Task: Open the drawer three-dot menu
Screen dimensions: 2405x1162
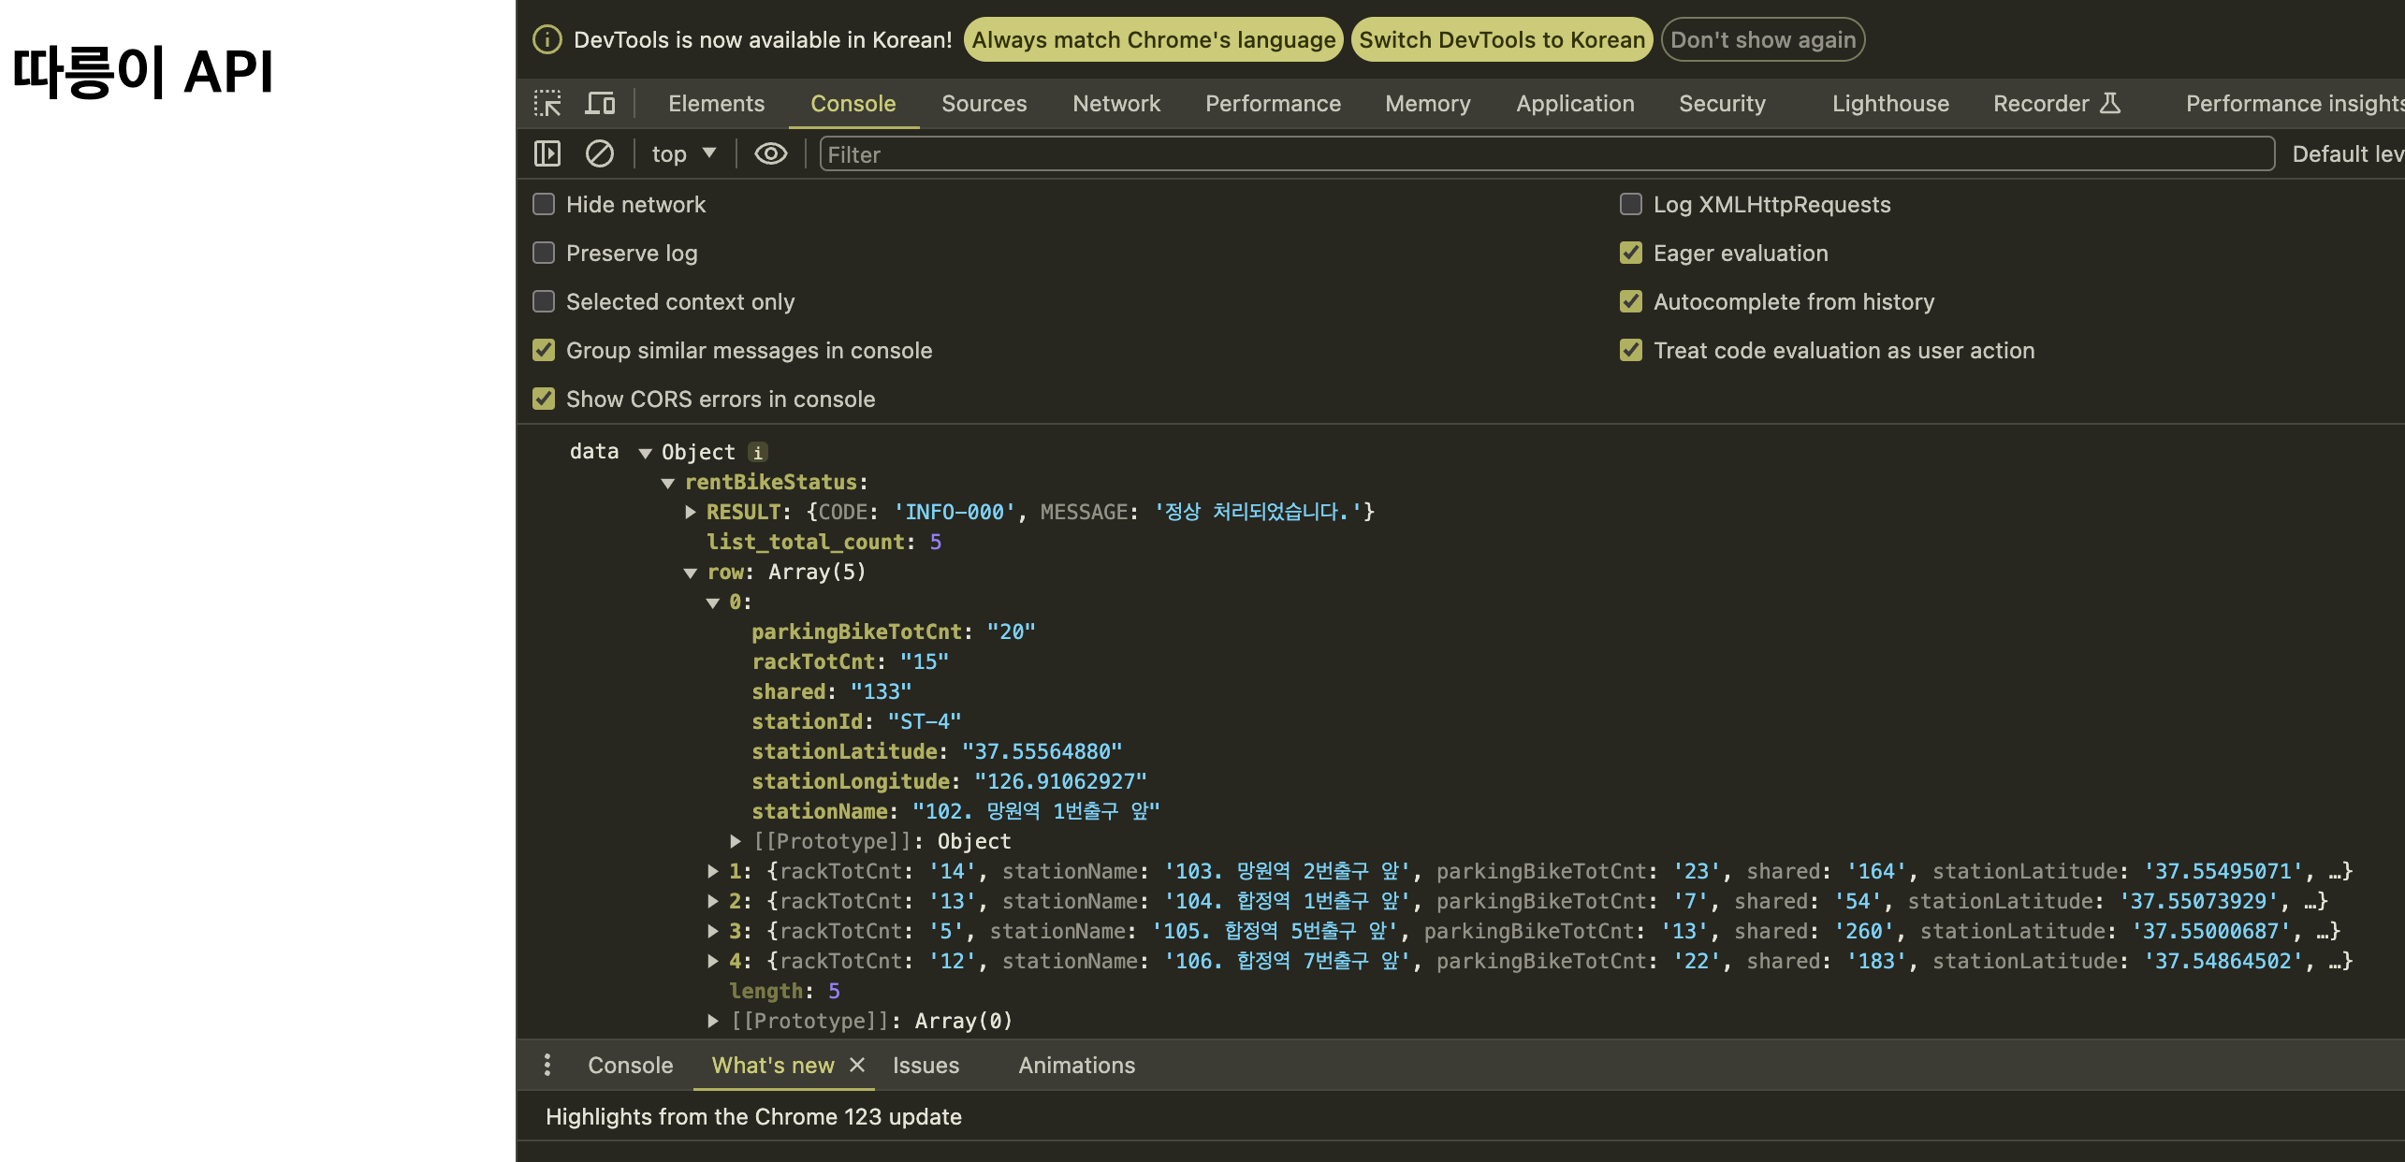Action: tap(547, 1065)
